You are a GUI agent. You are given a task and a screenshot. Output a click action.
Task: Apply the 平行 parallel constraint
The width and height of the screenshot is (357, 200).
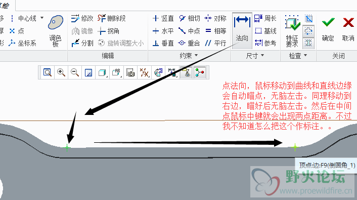click(x=215, y=43)
